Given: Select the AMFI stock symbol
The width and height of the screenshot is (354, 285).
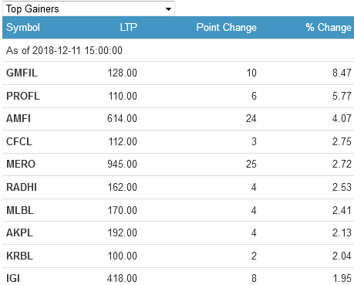Looking at the screenshot, I should 19,118.
